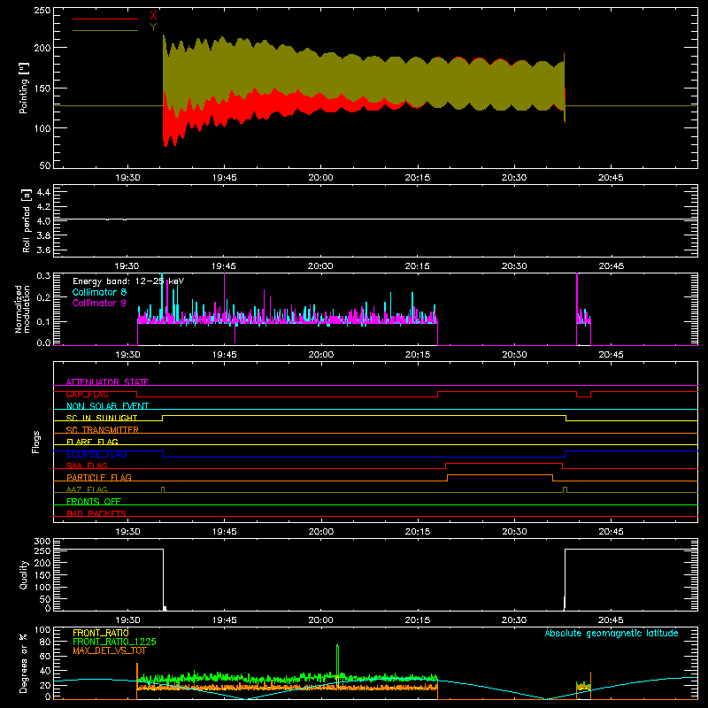The image size is (708, 708).
Task: Click the Normalized modulation axis title
Action: point(22,309)
